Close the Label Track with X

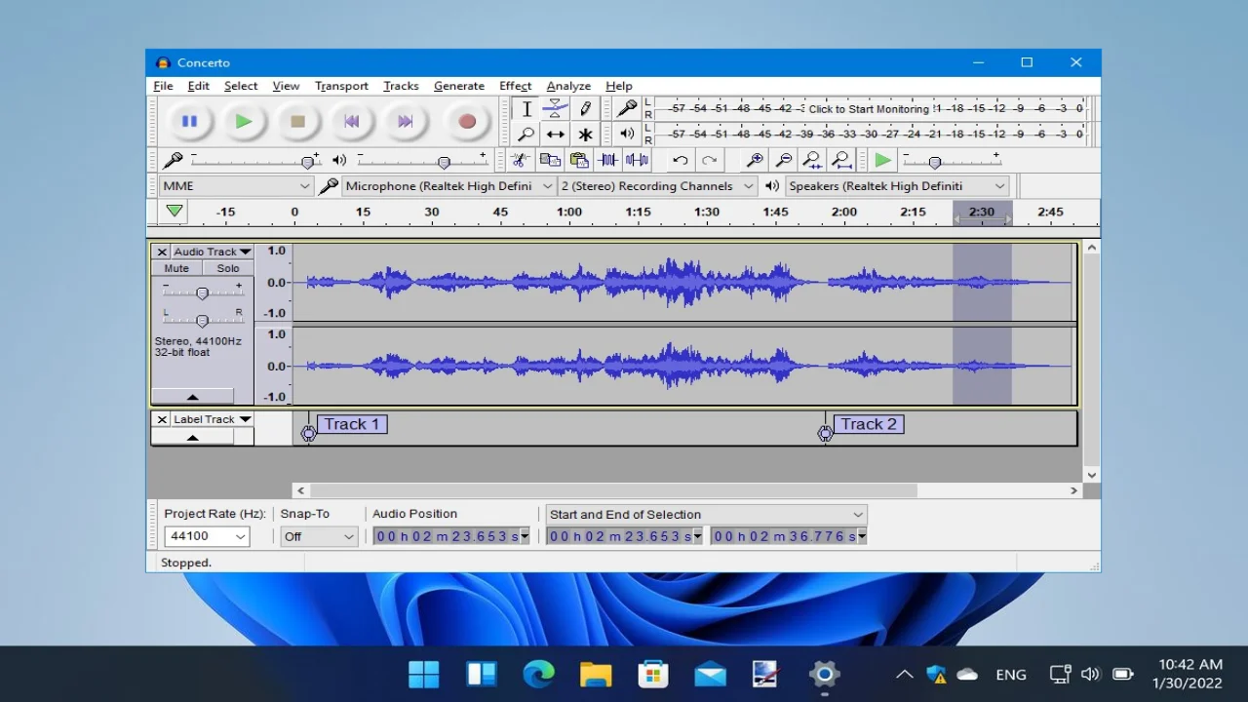tap(162, 419)
